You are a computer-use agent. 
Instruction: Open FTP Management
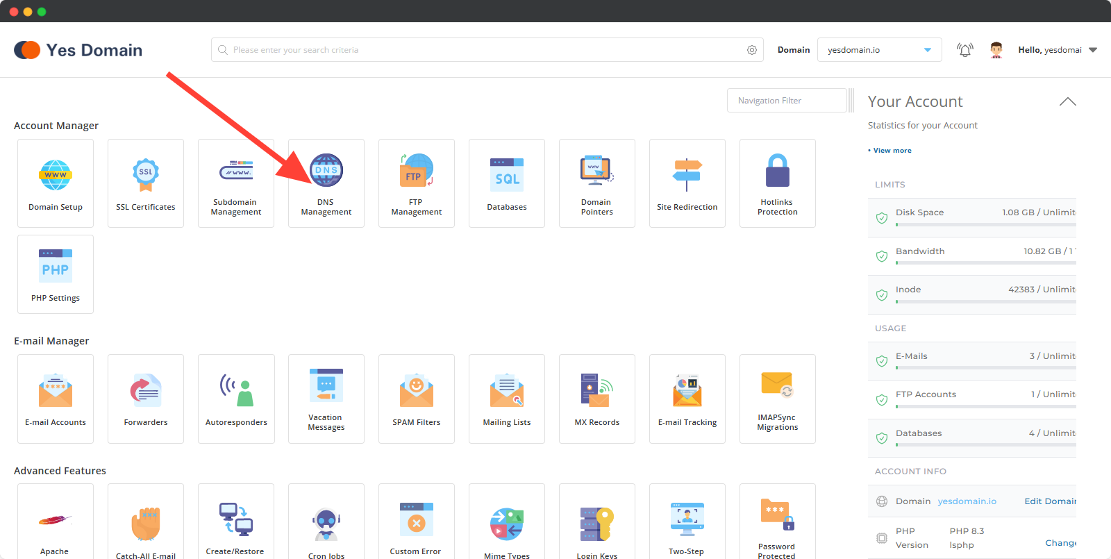(417, 183)
